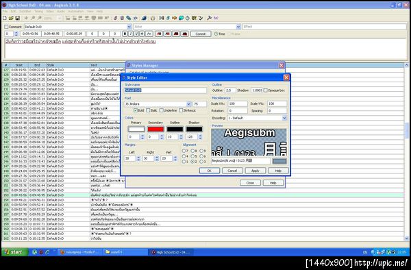Adjust Left margin spinner

coord(138,158)
